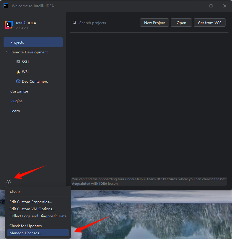Click the SSH terminal icon

pyautogui.click(x=18, y=62)
